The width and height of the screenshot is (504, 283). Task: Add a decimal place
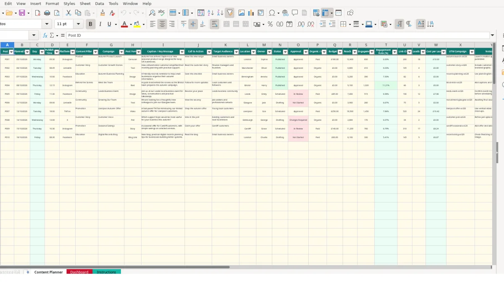(x=301, y=24)
